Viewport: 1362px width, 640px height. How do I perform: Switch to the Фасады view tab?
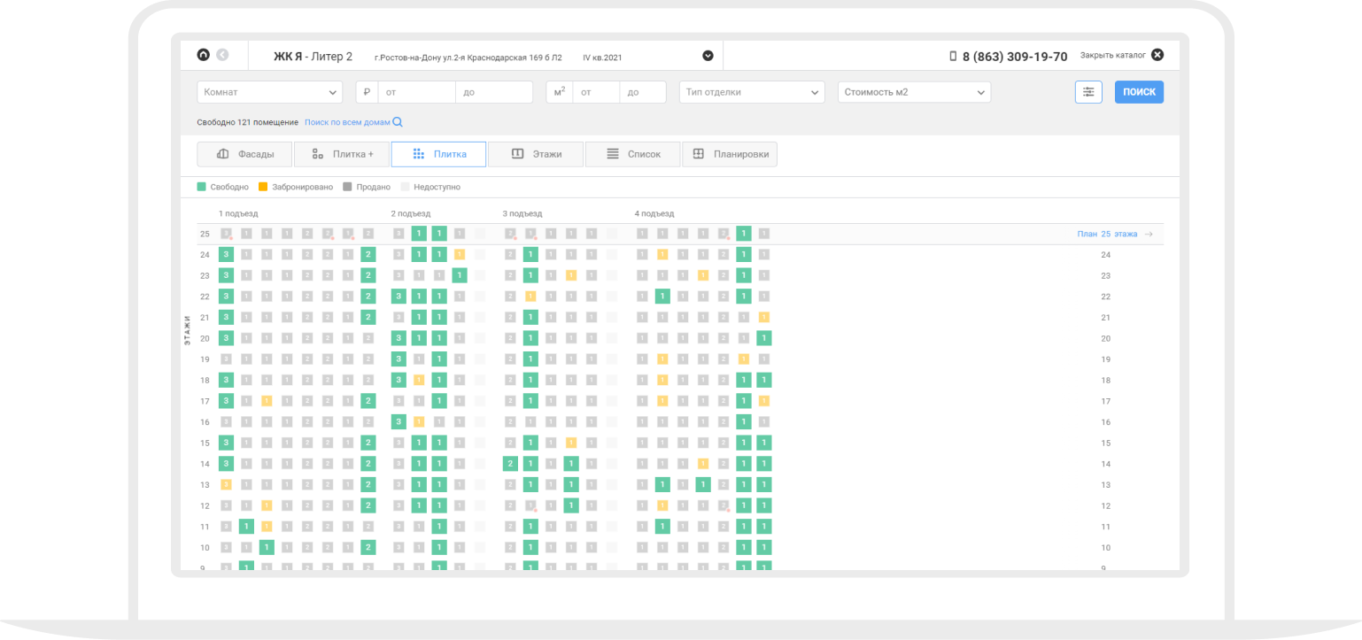click(244, 154)
